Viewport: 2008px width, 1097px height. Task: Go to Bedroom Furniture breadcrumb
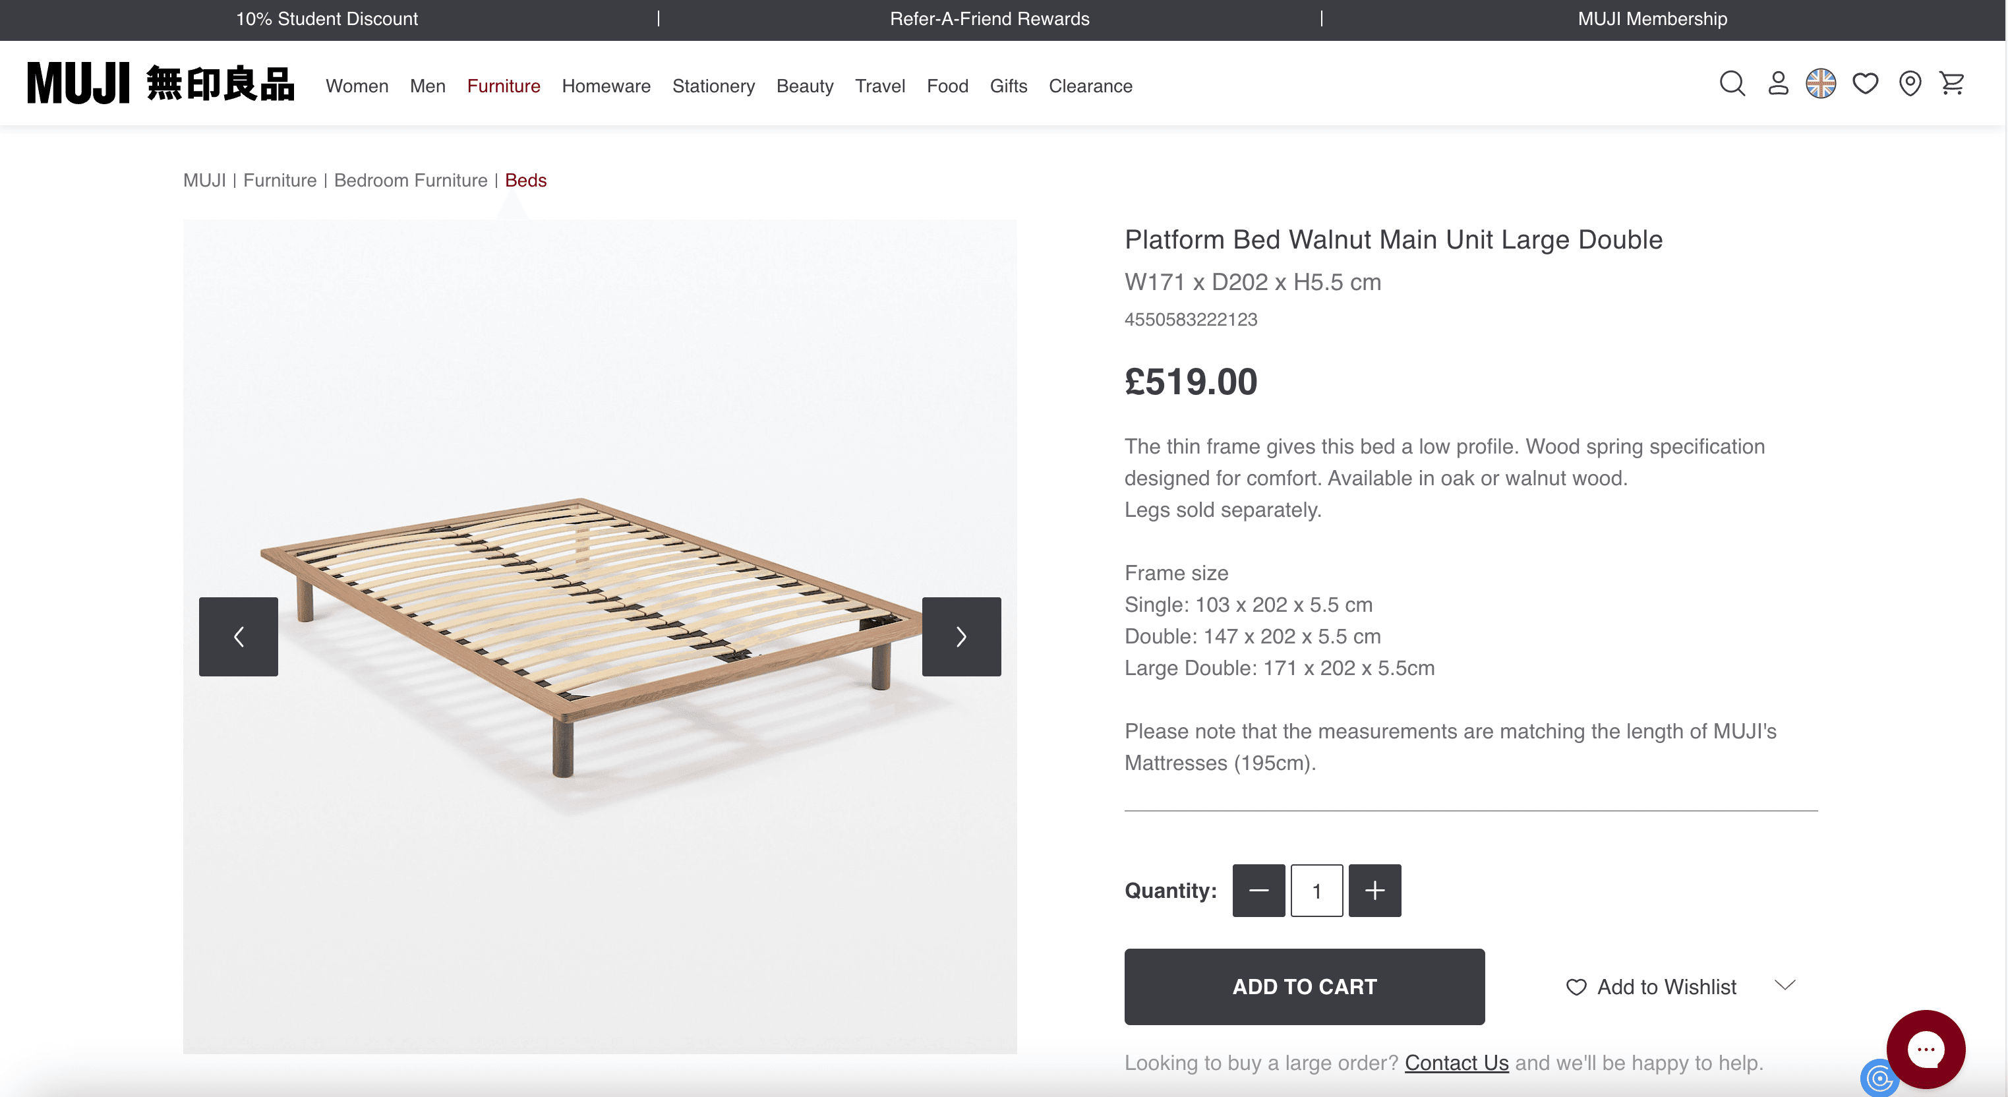tap(410, 180)
